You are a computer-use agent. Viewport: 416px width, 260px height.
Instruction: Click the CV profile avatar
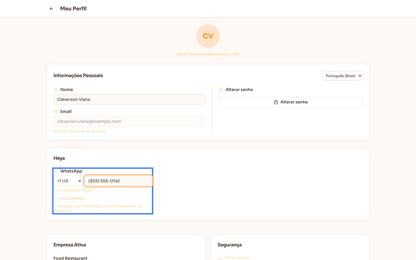pos(208,36)
